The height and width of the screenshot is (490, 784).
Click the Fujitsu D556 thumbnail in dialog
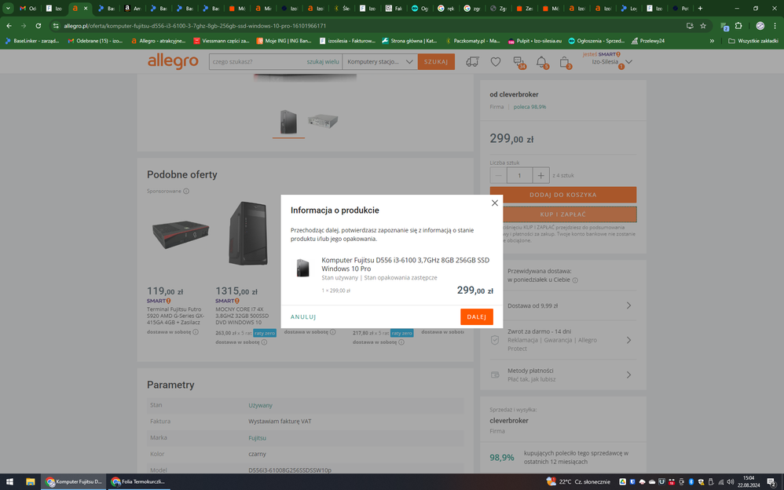(303, 269)
